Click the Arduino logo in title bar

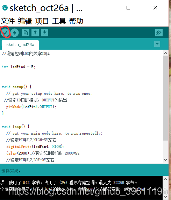coord(5,8)
